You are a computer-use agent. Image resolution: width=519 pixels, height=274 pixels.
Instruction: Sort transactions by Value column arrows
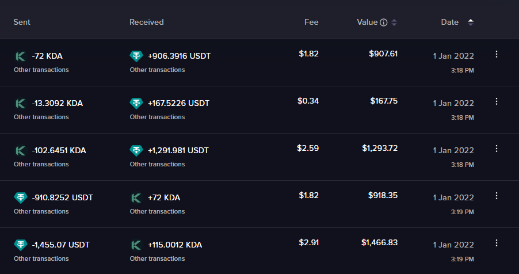[x=394, y=22]
